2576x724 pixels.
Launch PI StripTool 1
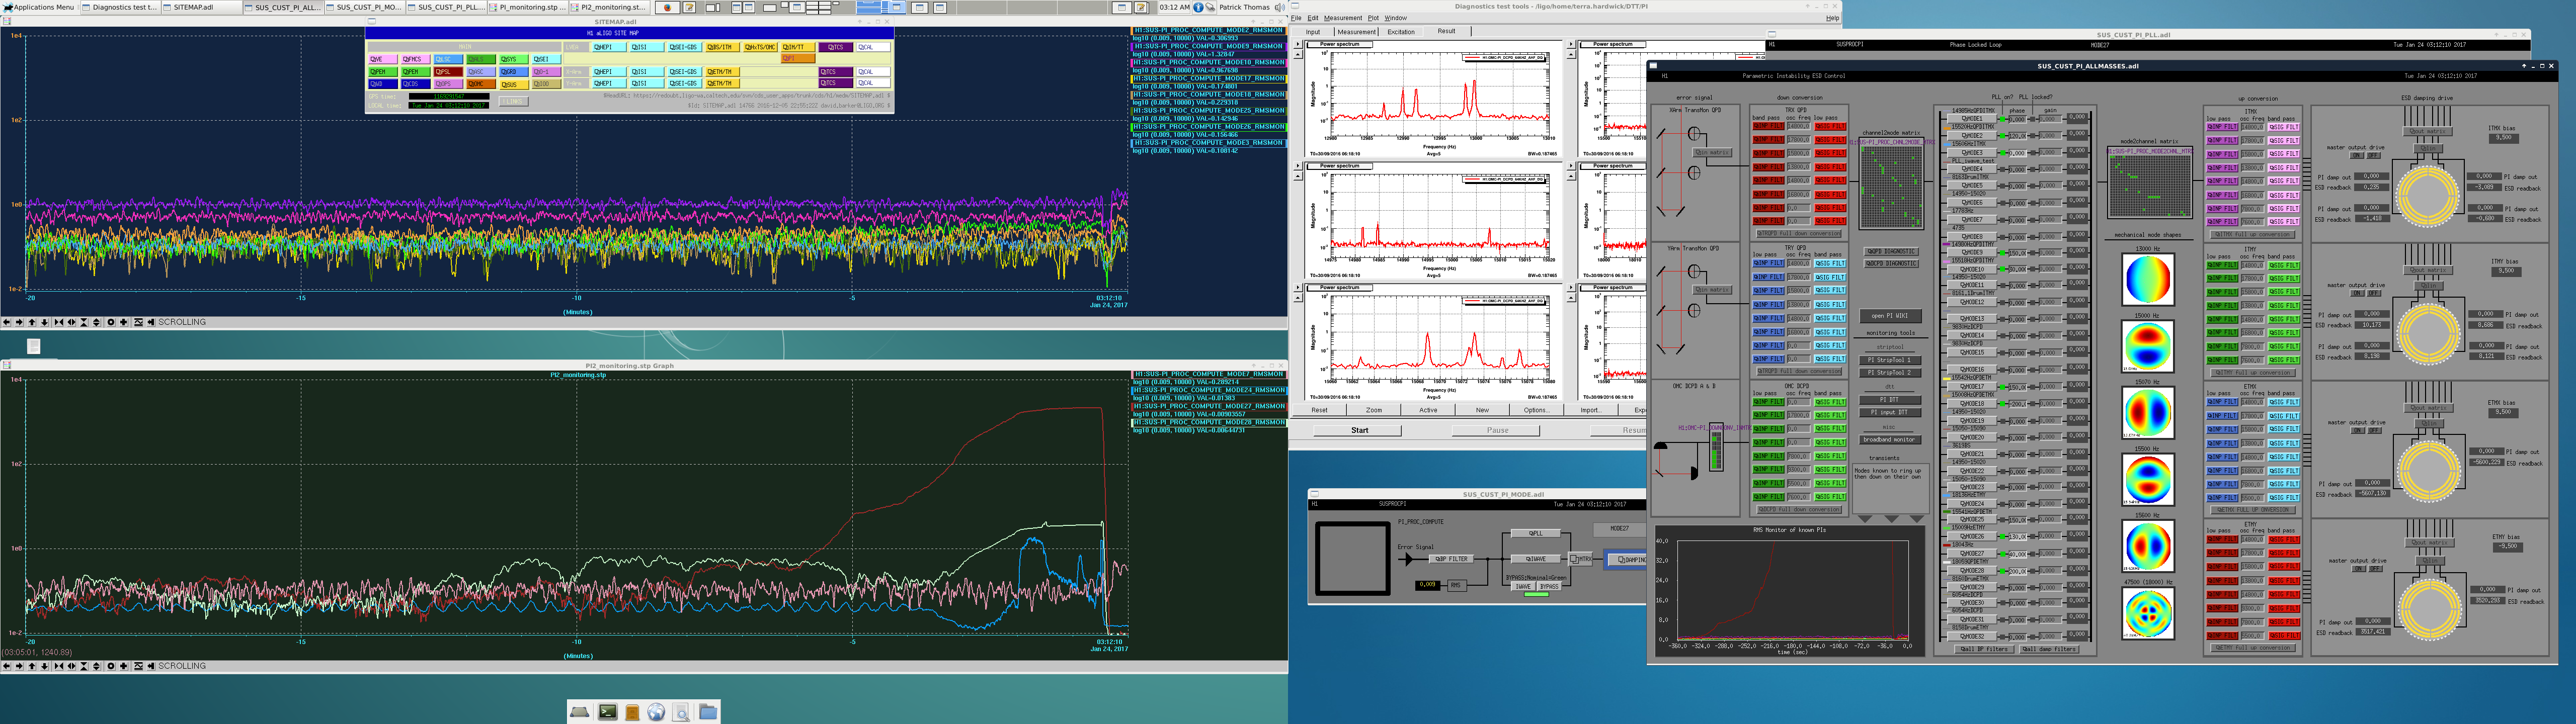click(x=1890, y=360)
